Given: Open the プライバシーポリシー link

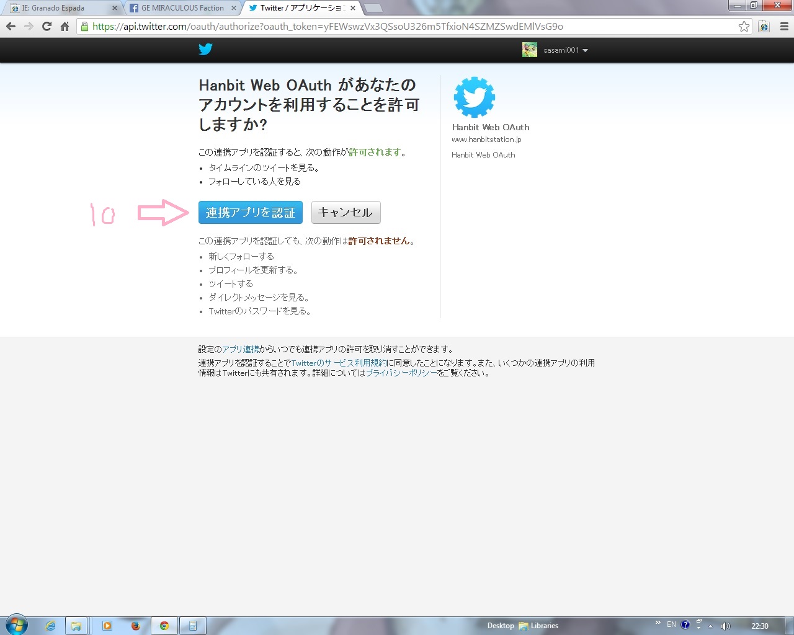Looking at the screenshot, I should pyautogui.click(x=401, y=373).
